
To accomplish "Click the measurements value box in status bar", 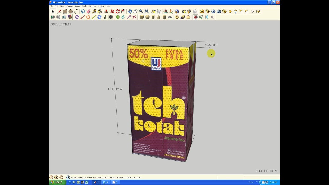I will point(261,177).
